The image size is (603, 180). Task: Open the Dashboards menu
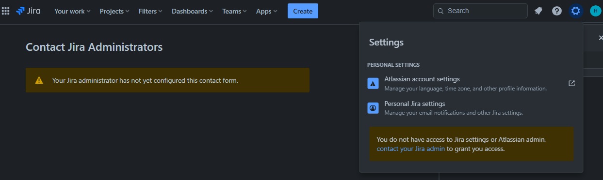pyautogui.click(x=193, y=11)
